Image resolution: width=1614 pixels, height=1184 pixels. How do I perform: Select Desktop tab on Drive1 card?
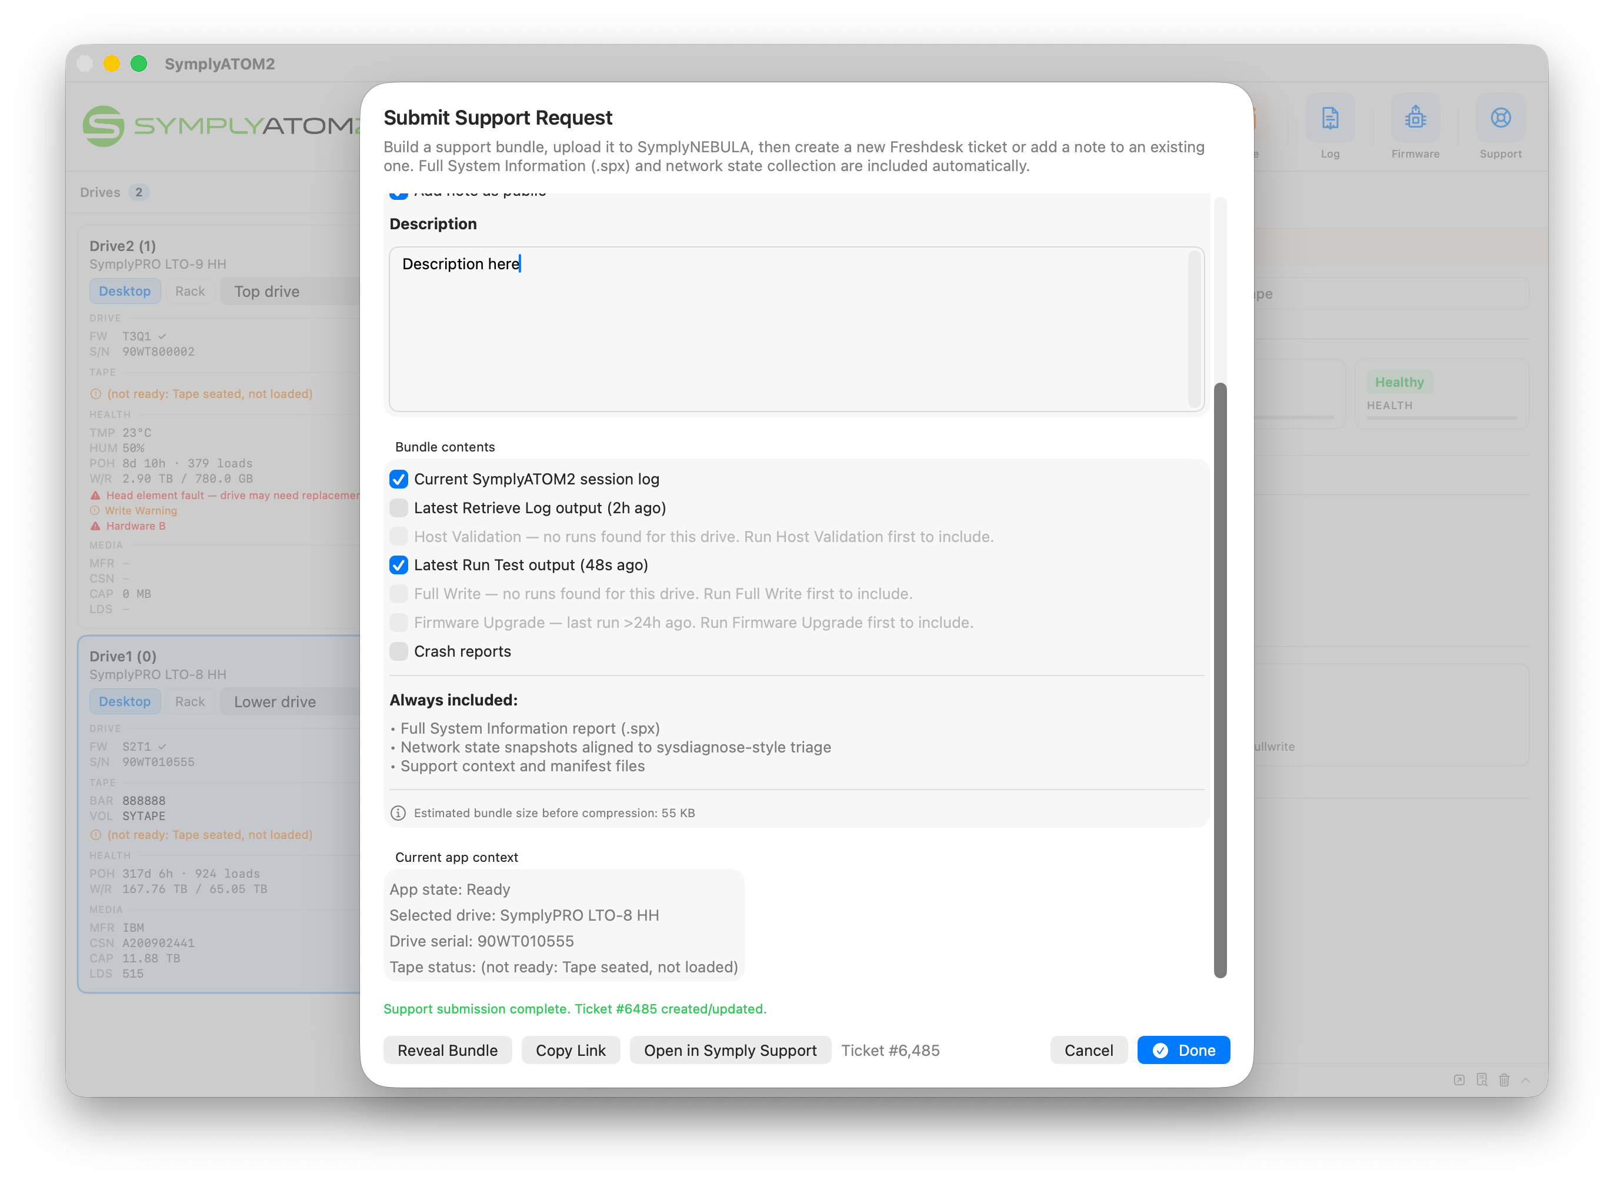tap(125, 701)
